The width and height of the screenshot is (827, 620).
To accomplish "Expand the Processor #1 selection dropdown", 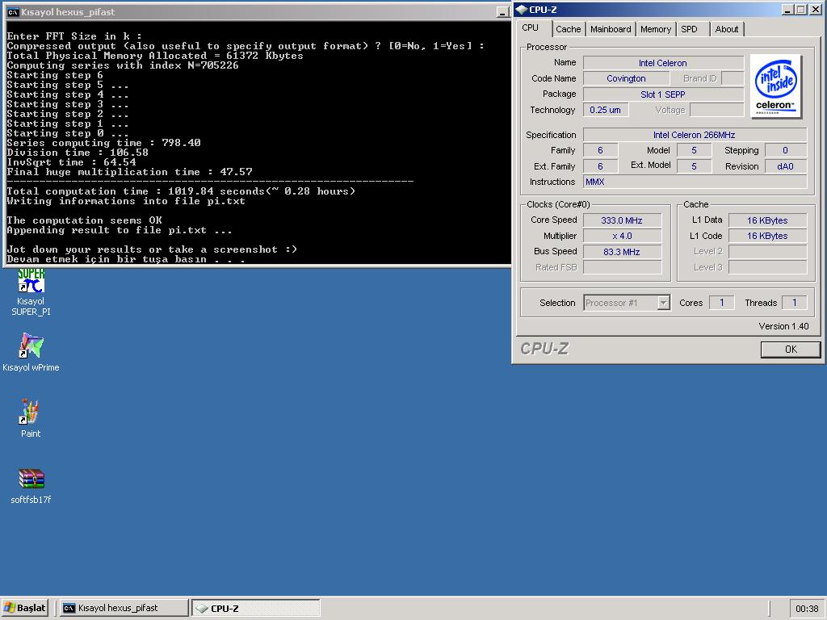I will tap(664, 303).
